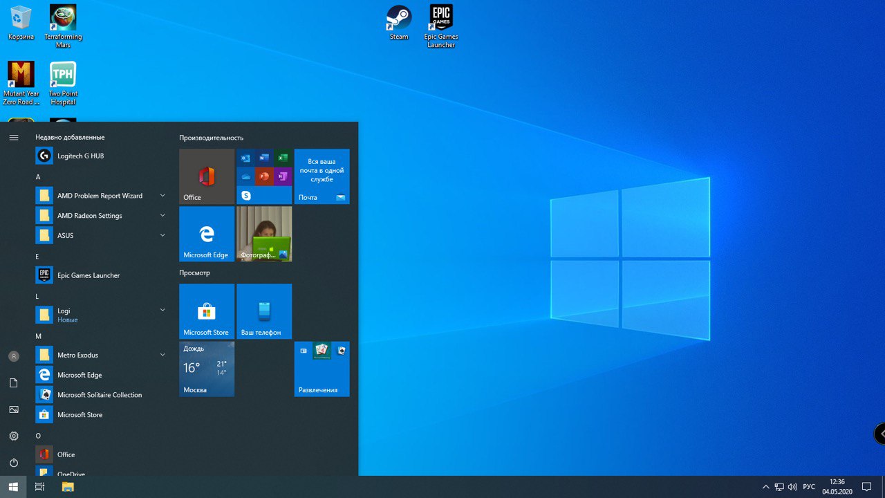This screenshot has width=885, height=498.
Task: Open Task View on the taskbar
Action: (39, 487)
